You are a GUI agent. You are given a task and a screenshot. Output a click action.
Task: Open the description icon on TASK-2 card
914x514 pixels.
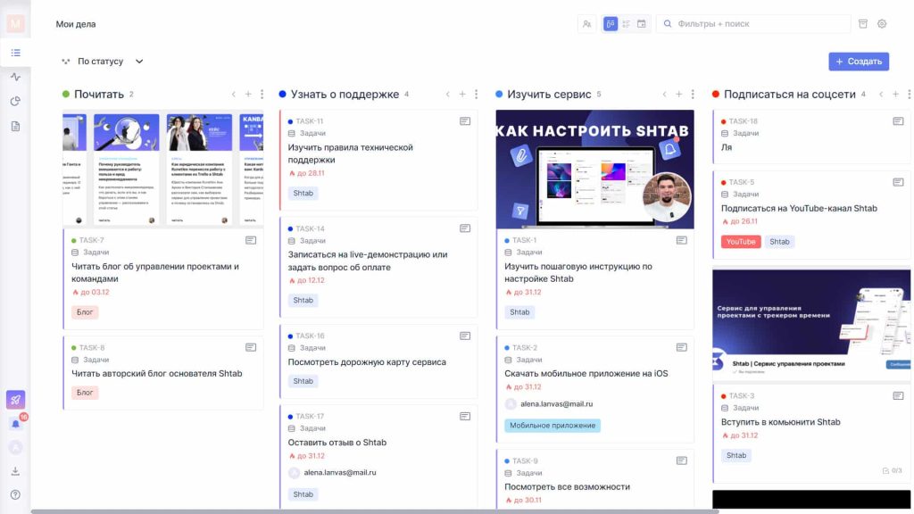(x=681, y=347)
